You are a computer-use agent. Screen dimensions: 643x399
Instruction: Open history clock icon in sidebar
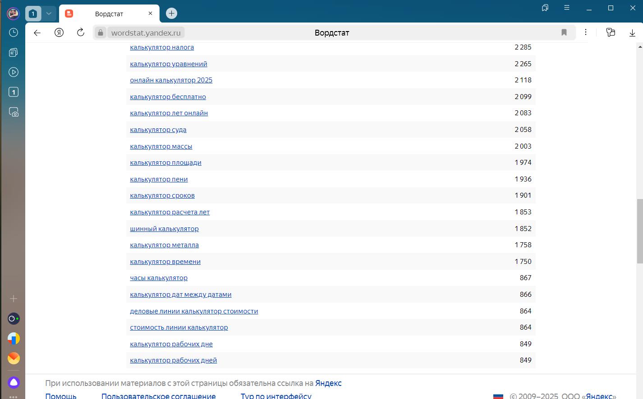[x=14, y=32]
